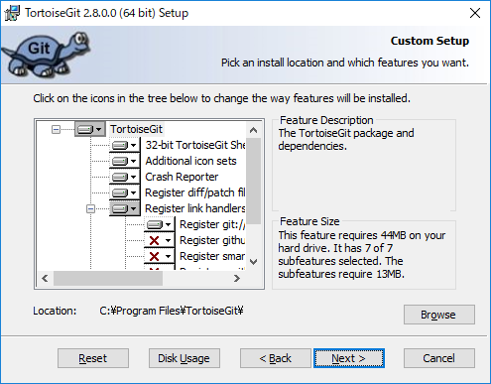Click the horizontal scrollbar right arrow
This screenshot has width=491, height=384.
click(237, 279)
